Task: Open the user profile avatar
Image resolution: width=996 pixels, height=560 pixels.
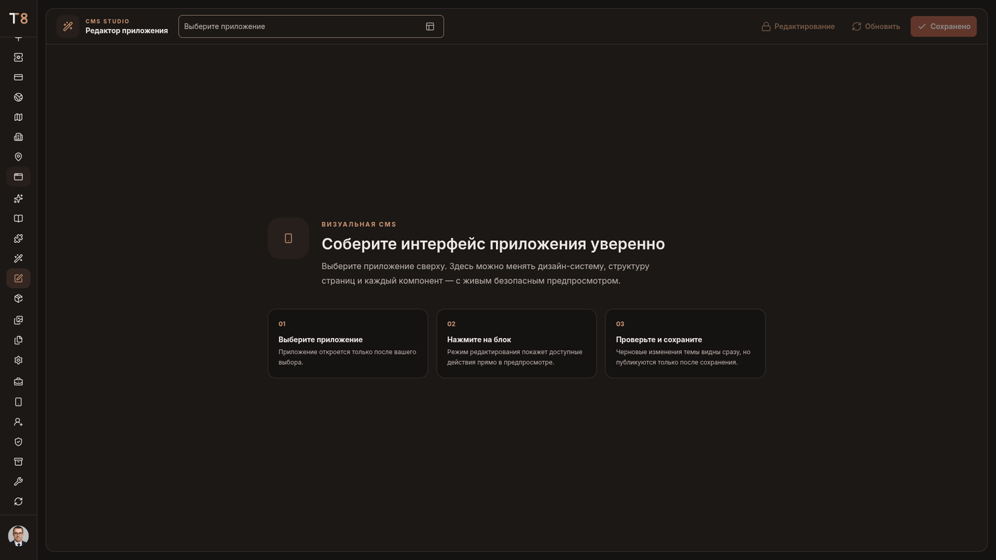Action: (19, 536)
